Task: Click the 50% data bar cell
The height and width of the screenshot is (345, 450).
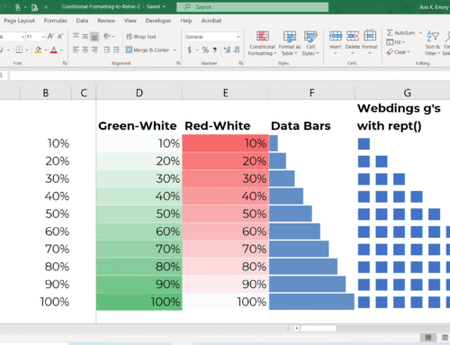Action: [311, 213]
